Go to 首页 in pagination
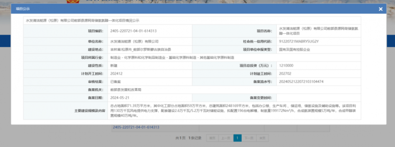This screenshot has height=147, width=395. (213, 138)
